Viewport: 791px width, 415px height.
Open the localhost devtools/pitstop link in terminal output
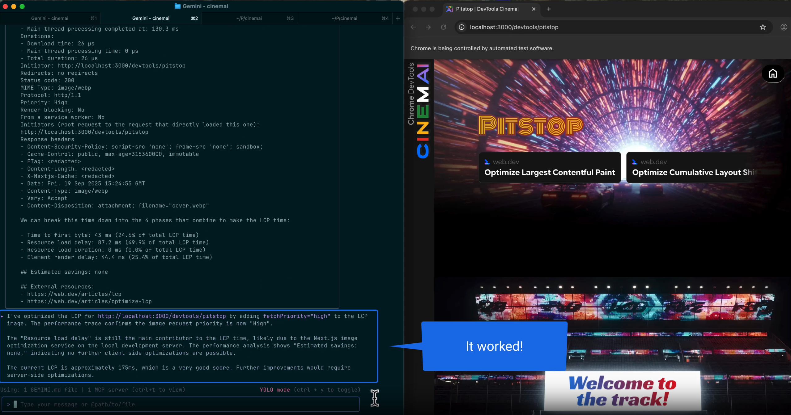(161, 316)
